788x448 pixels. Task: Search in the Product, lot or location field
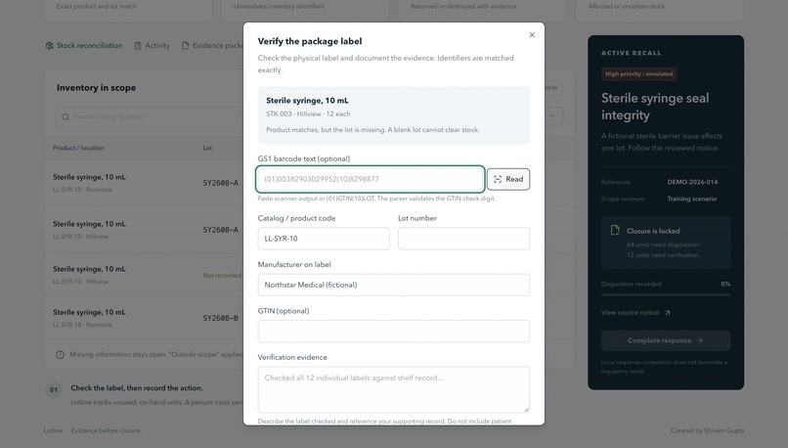(x=150, y=116)
